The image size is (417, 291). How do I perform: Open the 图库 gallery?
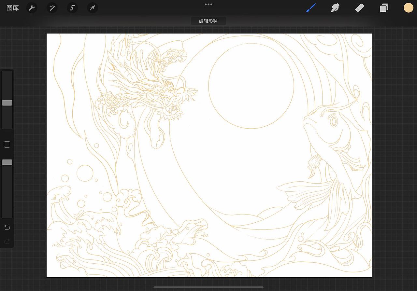13,8
